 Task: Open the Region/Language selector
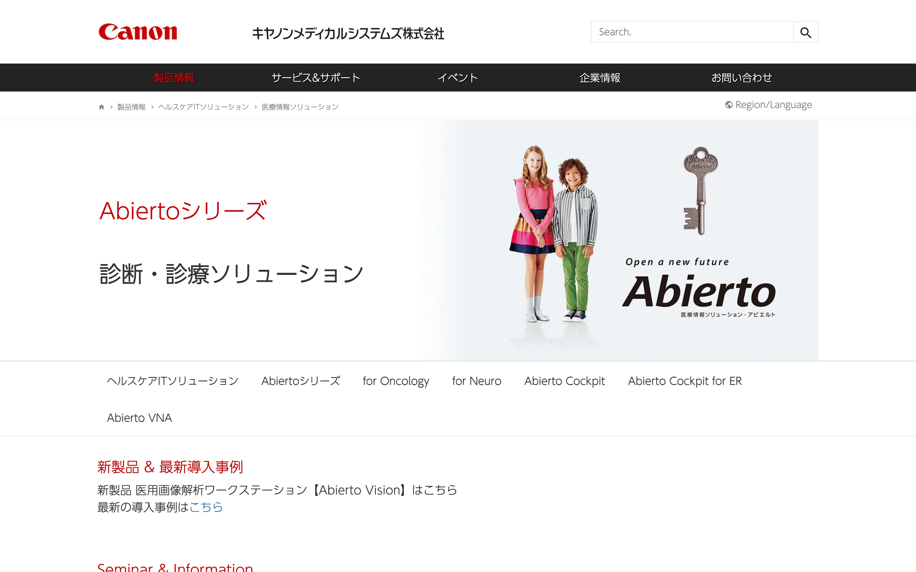768,105
